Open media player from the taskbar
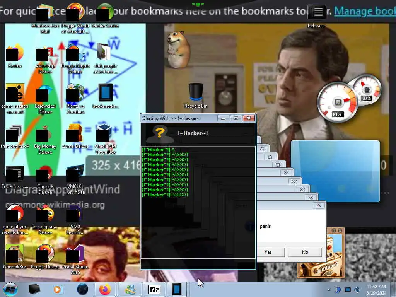The height and width of the screenshot is (297, 396). 57,289
